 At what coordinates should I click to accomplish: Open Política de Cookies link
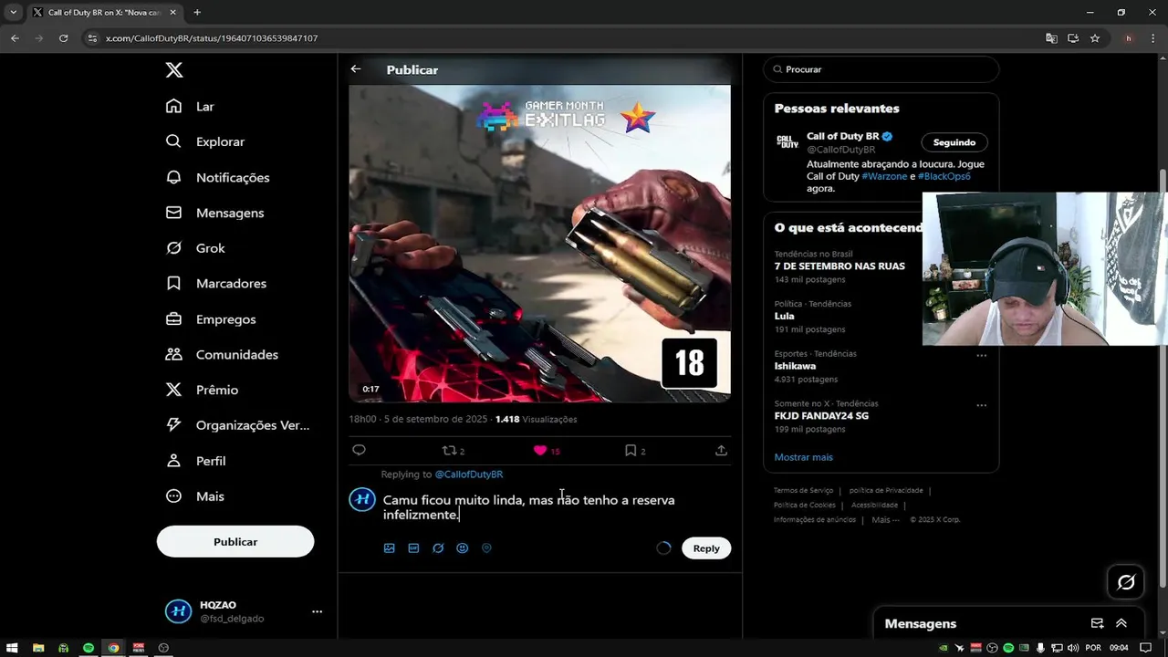click(805, 506)
